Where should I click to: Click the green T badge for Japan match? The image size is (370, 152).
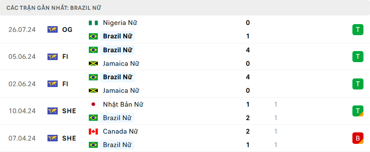point(358,111)
